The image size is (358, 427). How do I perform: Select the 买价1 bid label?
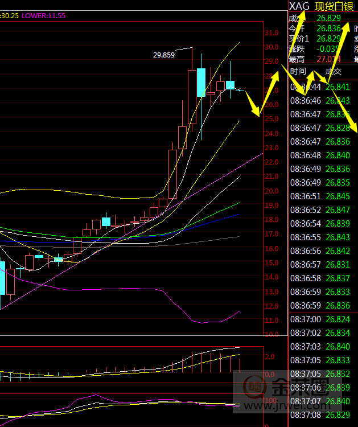click(x=299, y=39)
